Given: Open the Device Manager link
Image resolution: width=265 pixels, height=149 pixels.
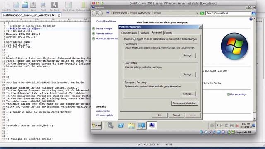Looking at the screenshot, I should tap(104, 29).
